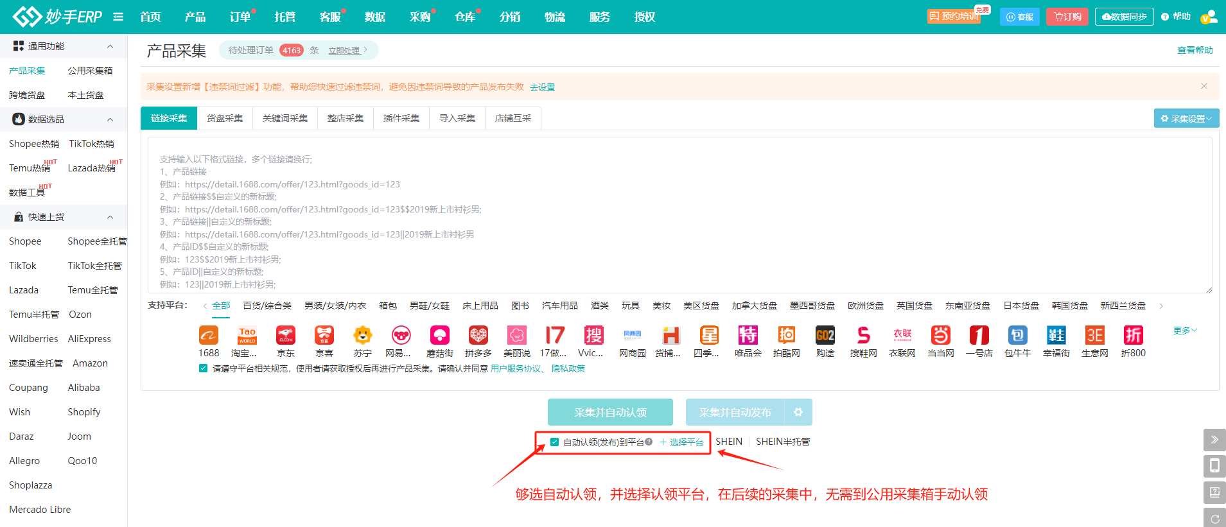Viewport: 1226px width, 527px height.
Task: Collapse the 通用功能 sidebar section
Action: 110,46
